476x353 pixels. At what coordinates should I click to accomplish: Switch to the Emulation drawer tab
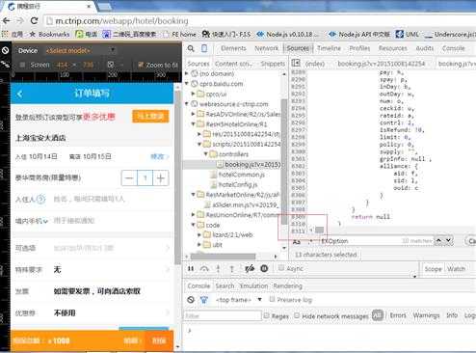(x=253, y=285)
